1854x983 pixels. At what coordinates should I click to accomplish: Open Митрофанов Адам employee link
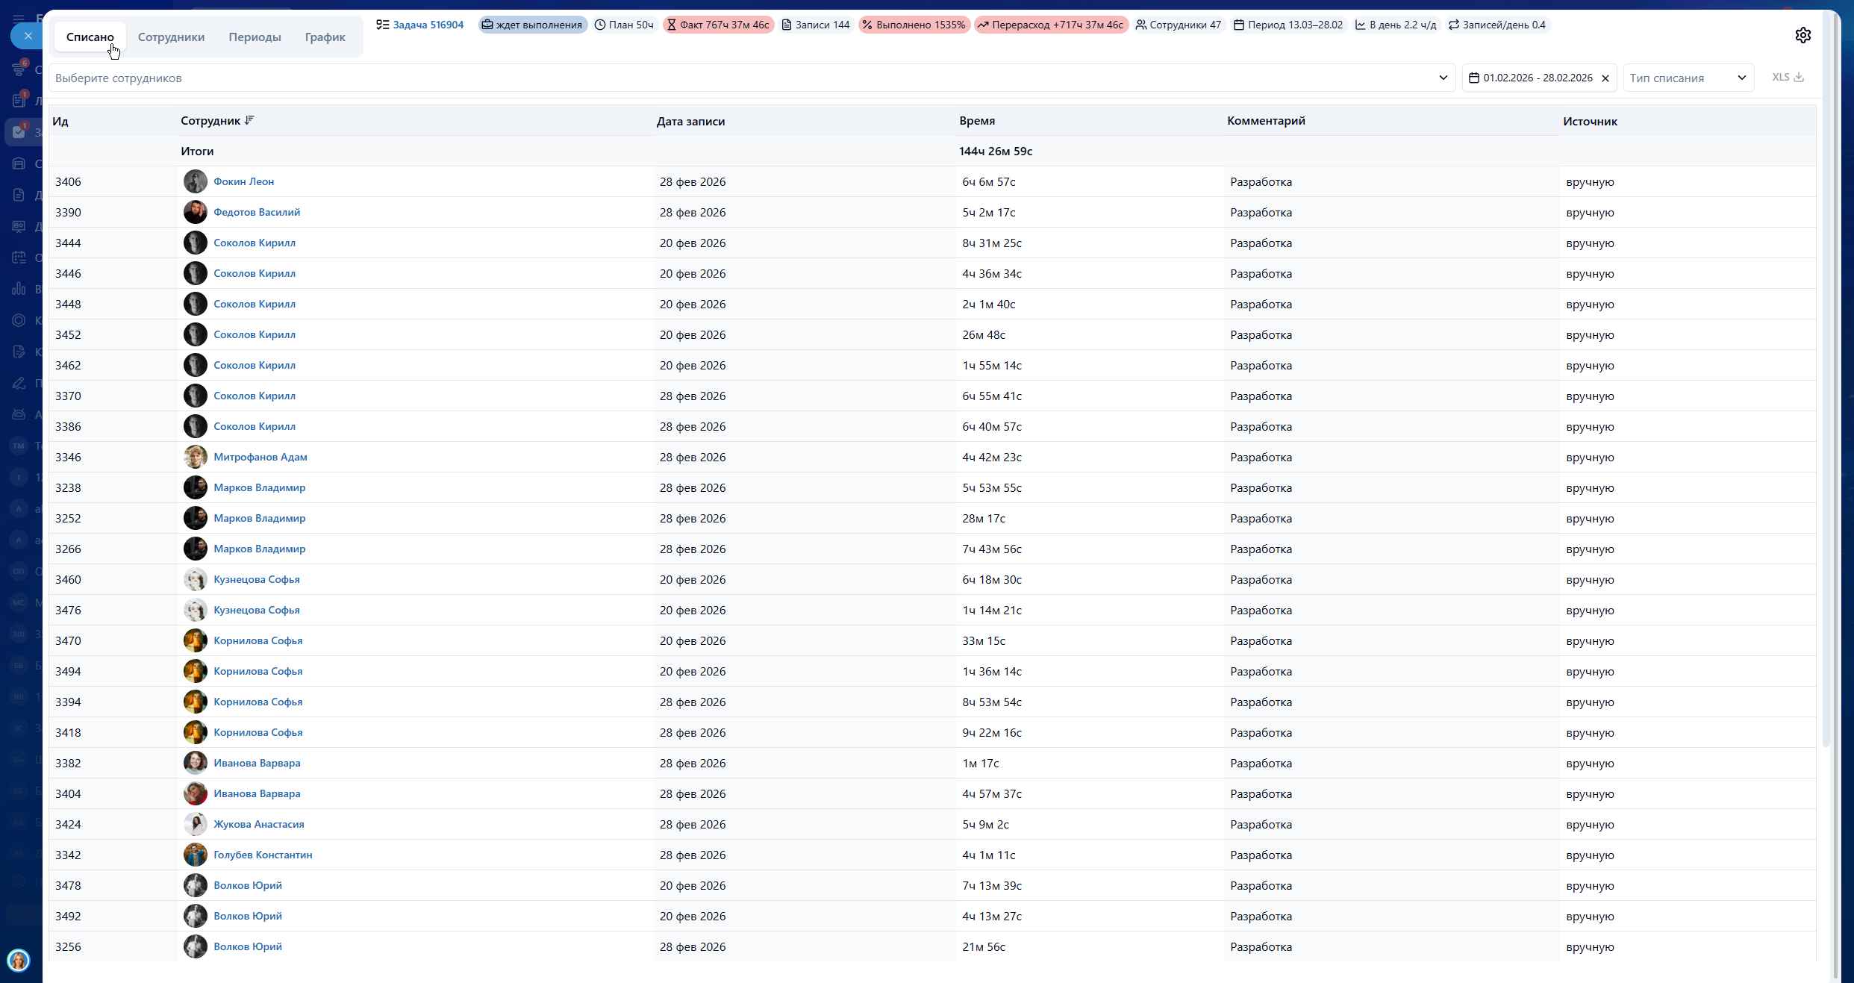tap(260, 457)
